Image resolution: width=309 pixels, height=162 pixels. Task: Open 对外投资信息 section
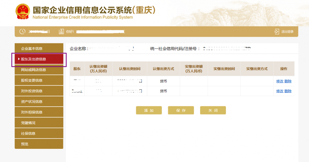pos(39,91)
